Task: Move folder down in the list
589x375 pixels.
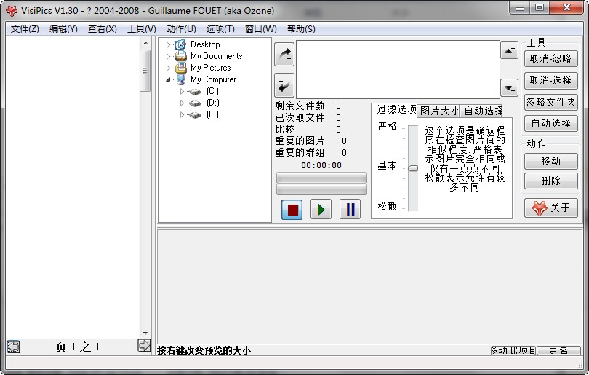Action: [x=509, y=88]
